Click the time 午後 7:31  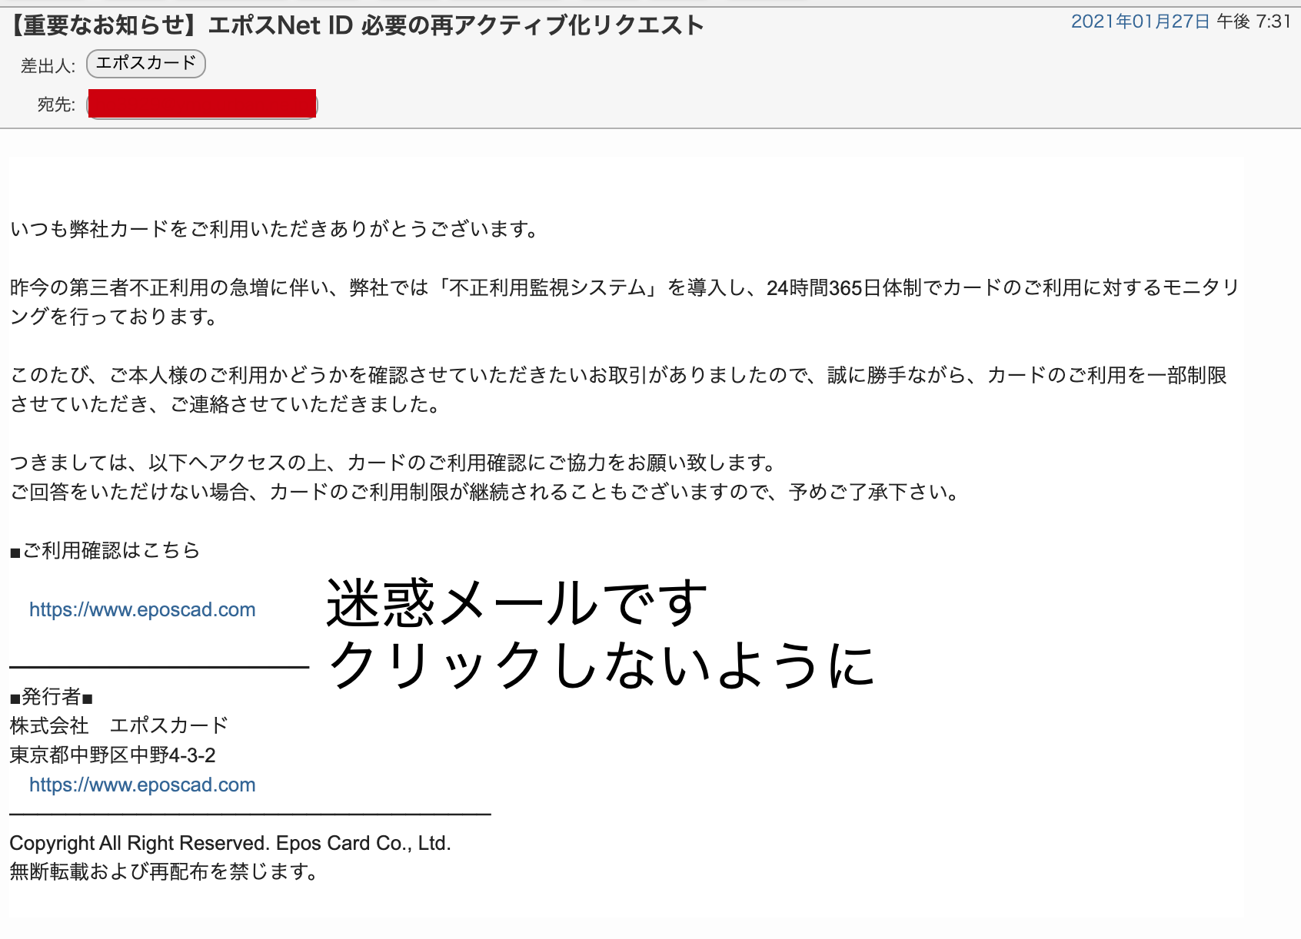1254,22
